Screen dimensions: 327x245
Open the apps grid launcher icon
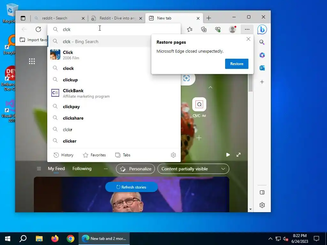click(32, 61)
